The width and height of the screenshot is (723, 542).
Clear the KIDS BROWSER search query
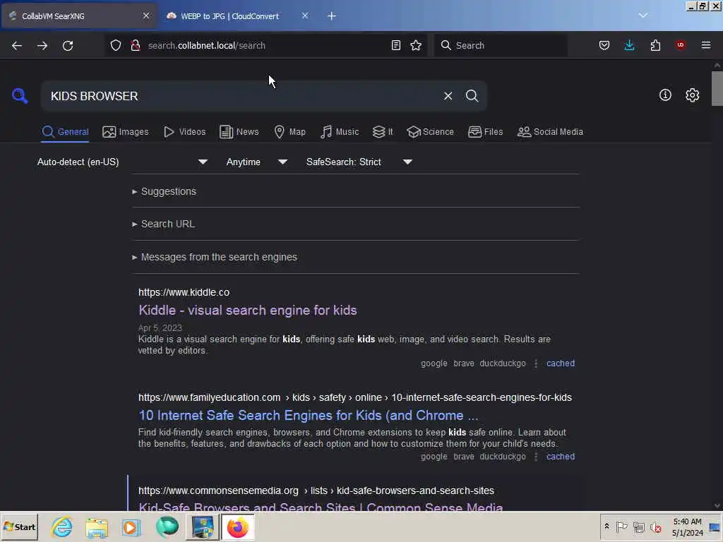pos(448,96)
